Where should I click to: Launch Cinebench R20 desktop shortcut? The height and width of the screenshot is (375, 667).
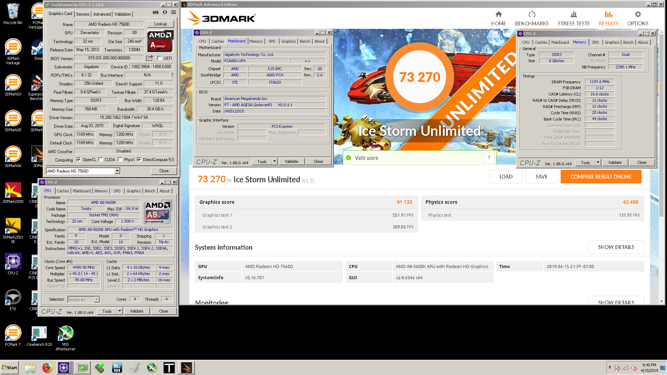(x=39, y=335)
